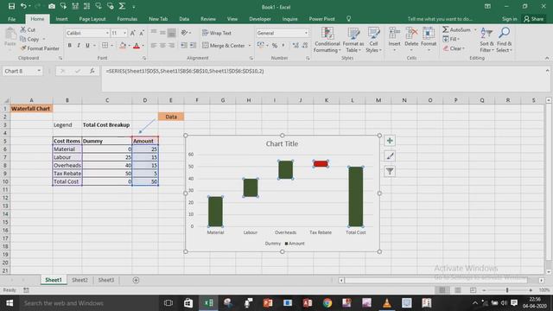Switch to the Page Layout tab

92,19
